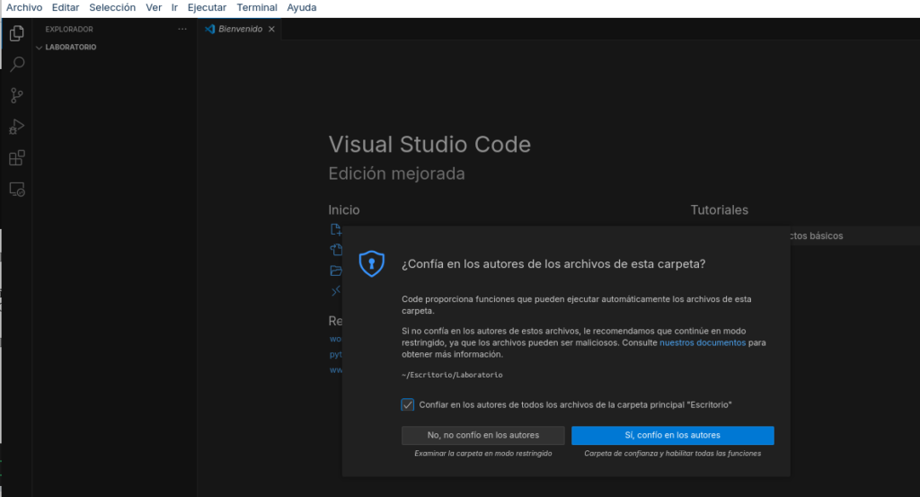
Task: Open the Extensions view icon
Action: click(17, 158)
